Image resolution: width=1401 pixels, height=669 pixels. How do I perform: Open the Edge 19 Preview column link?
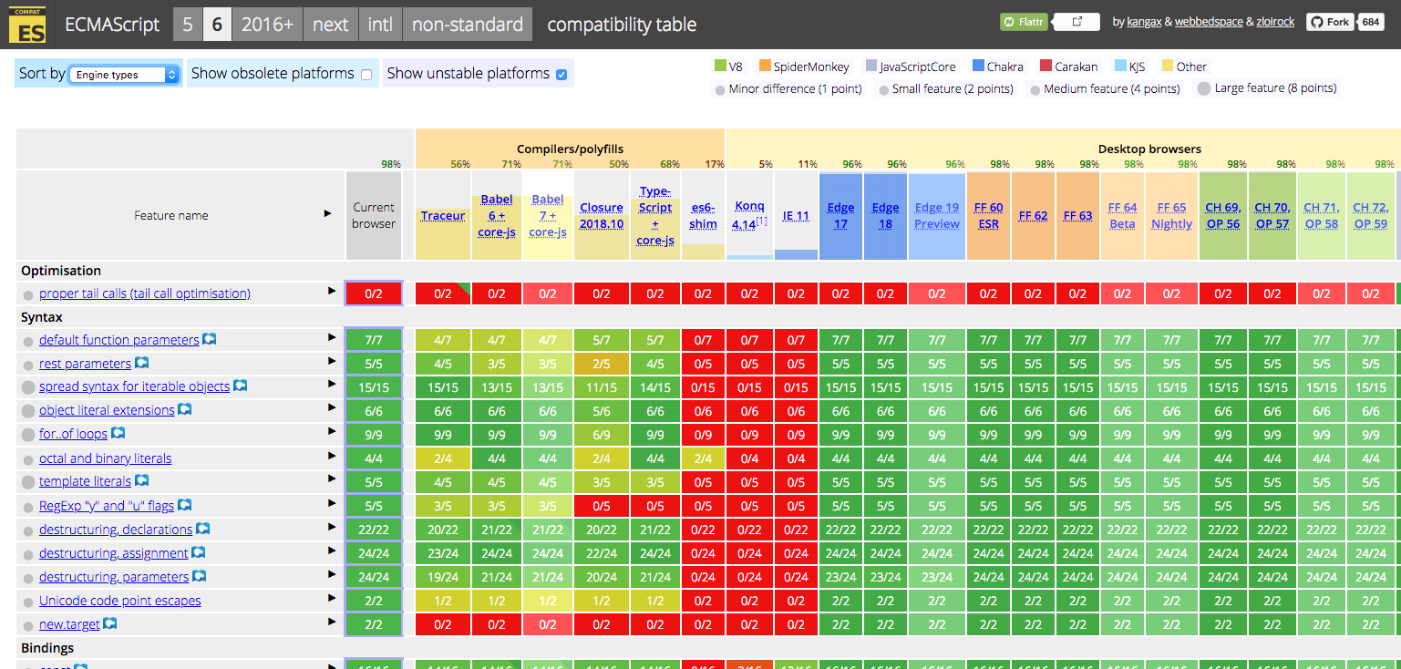click(x=937, y=216)
